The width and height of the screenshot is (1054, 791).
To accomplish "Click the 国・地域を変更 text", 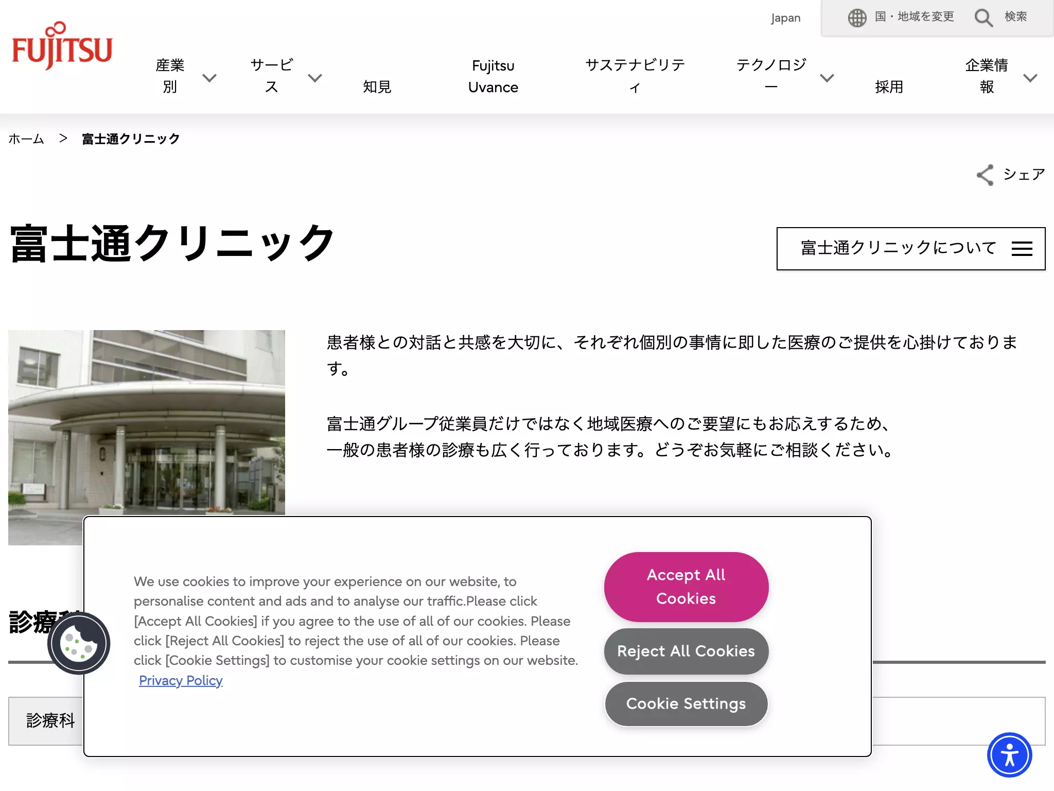I will click(915, 16).
